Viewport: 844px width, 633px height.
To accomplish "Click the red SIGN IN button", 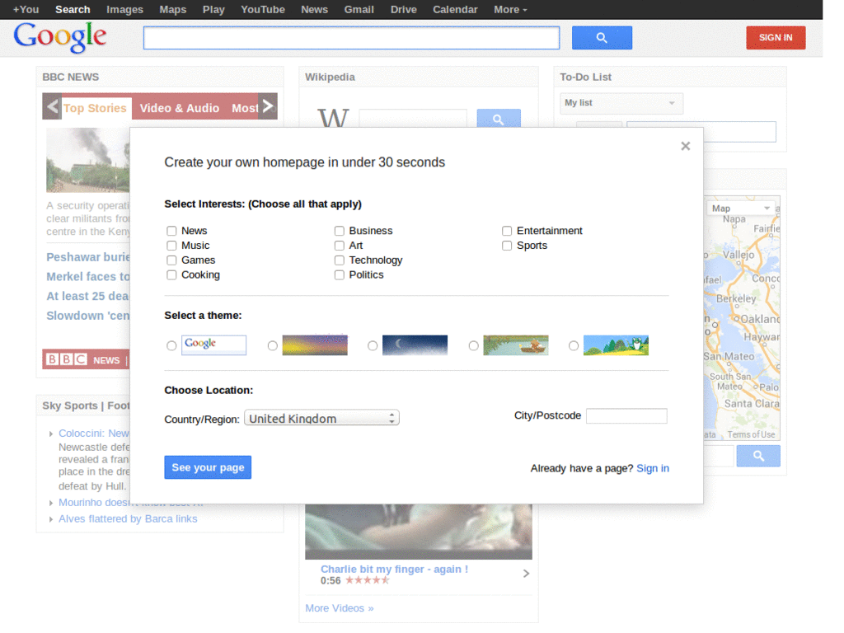I will (x=776, y=38).
